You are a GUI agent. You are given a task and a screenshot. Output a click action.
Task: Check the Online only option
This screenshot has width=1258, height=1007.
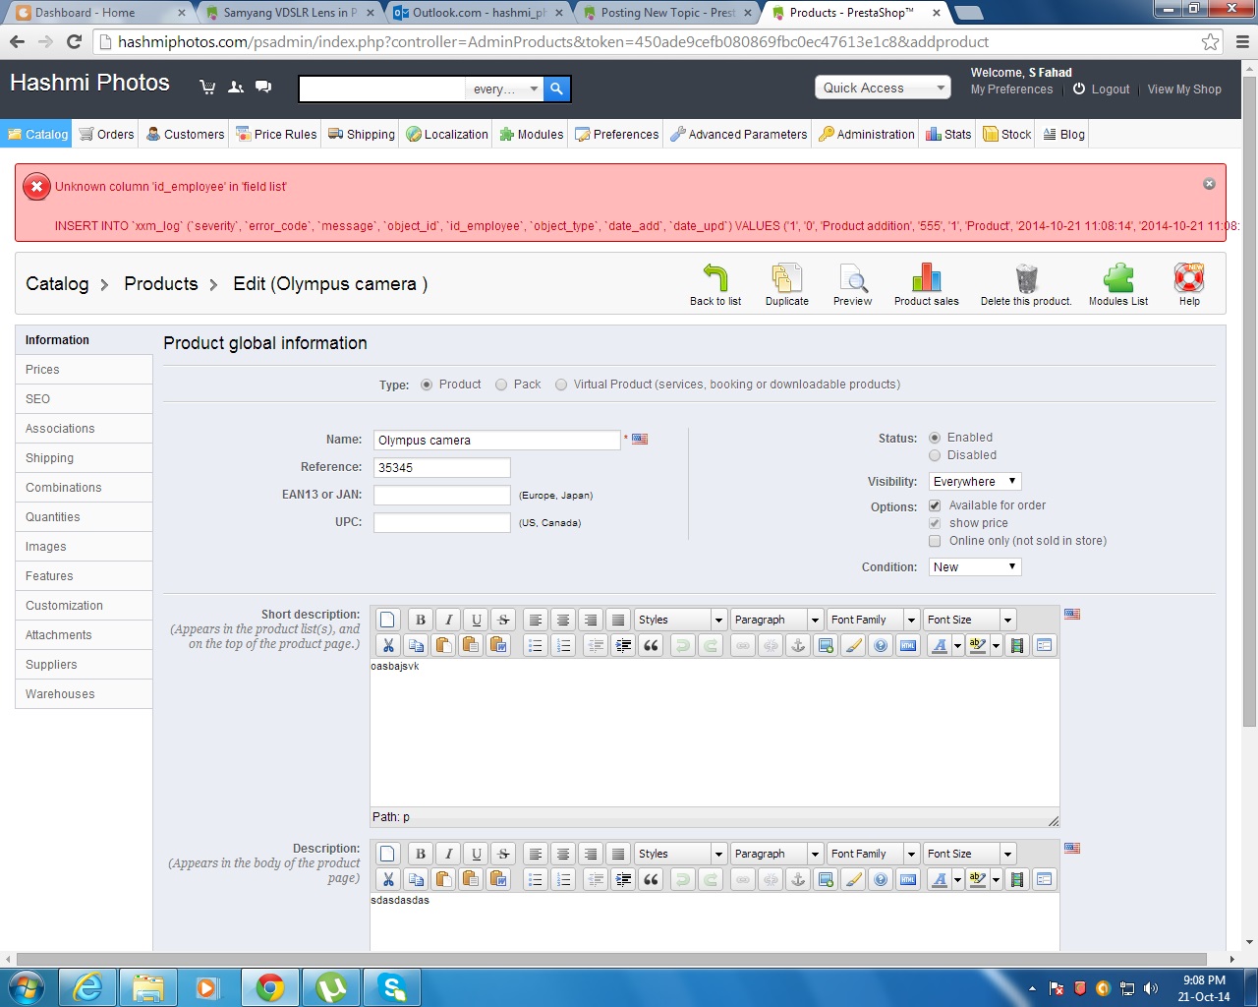935,541
